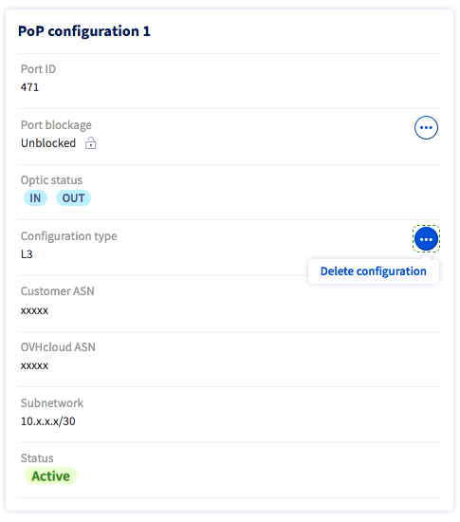Viewport: 460px width, 522px height.
Task: Click the Configuration type ellipsis button
Action: pyautogui.click(x=426, y=239)
